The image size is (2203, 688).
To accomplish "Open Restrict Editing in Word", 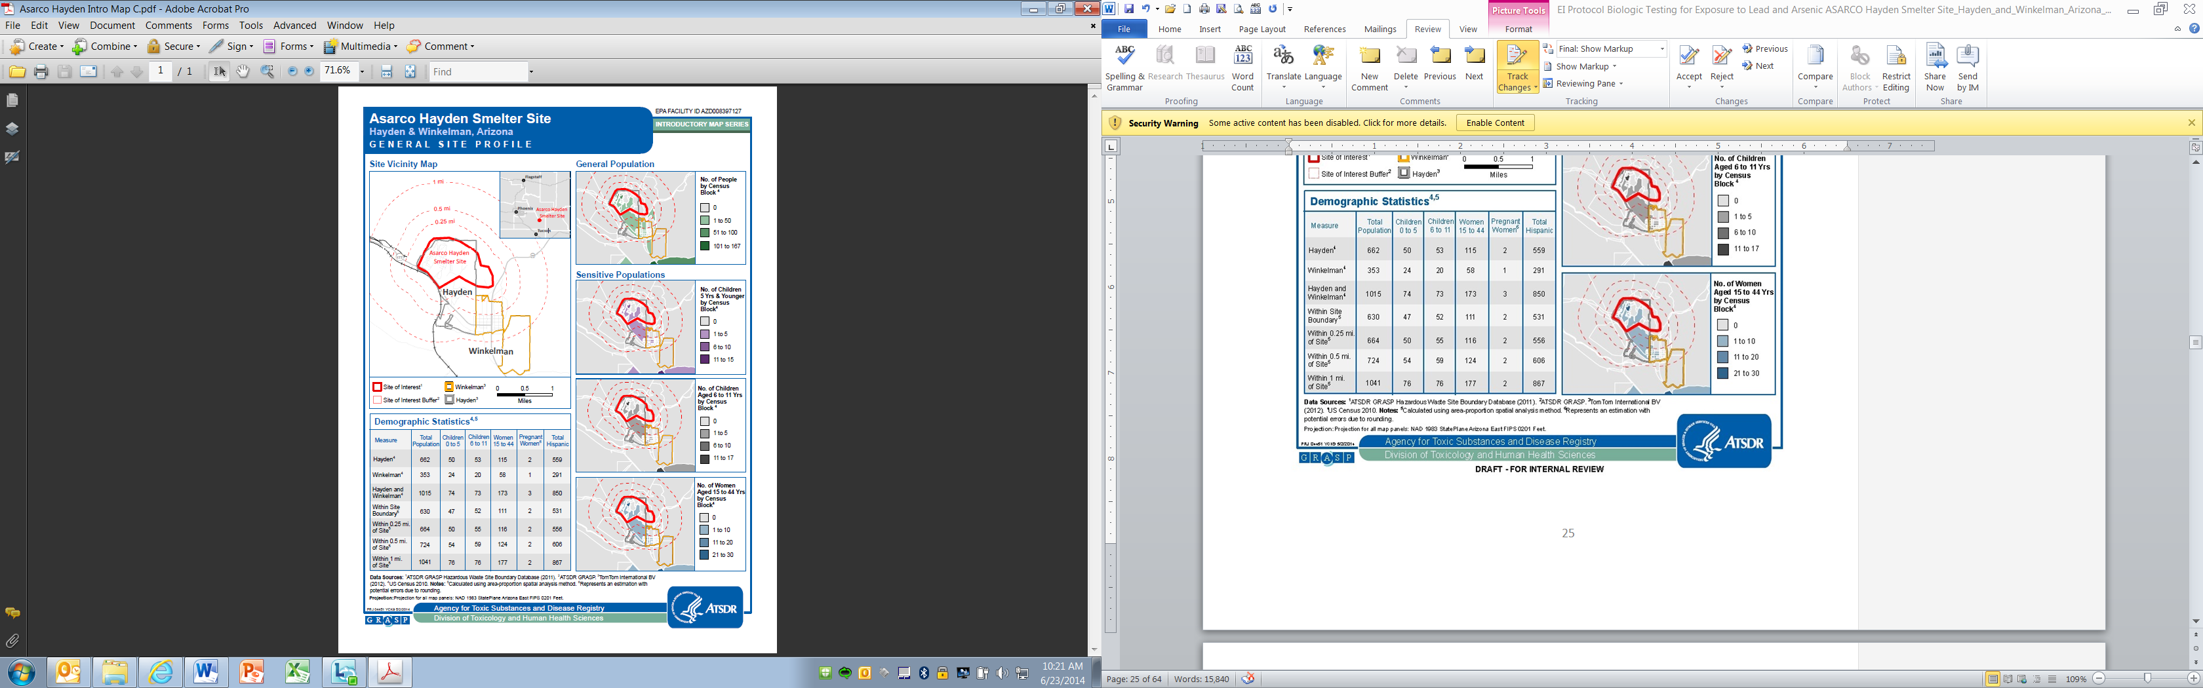I will pos(1896,67).
